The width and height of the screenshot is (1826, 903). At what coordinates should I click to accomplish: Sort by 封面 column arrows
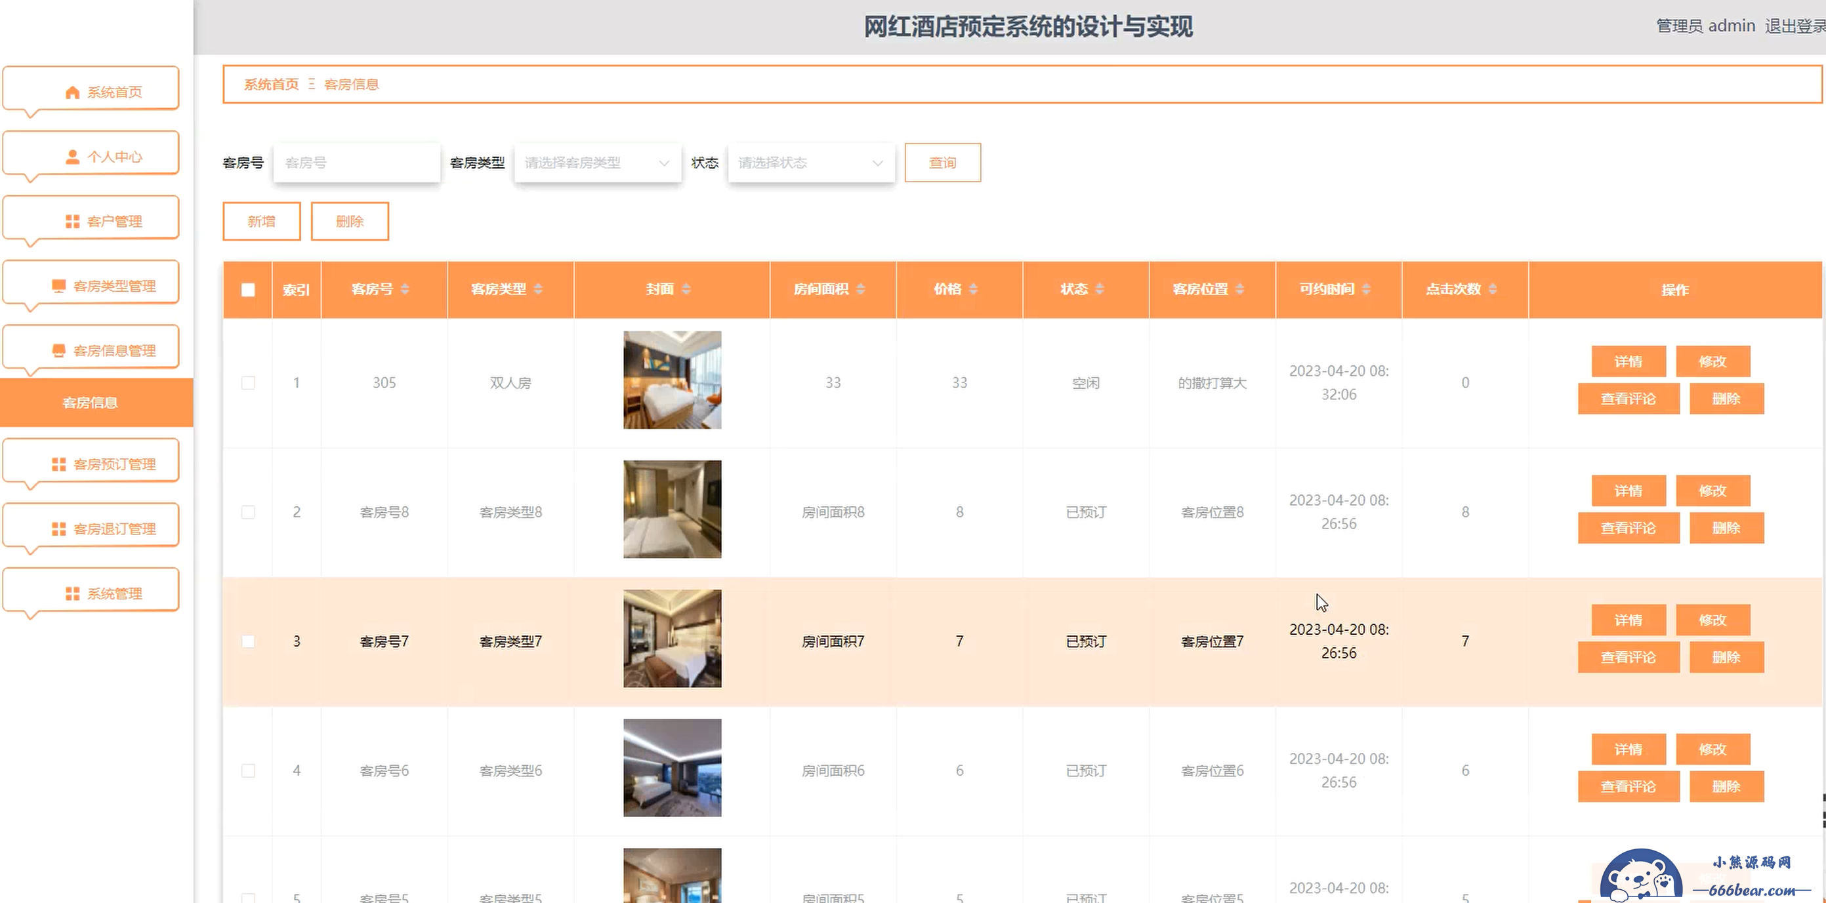click(x=686, y=289)
